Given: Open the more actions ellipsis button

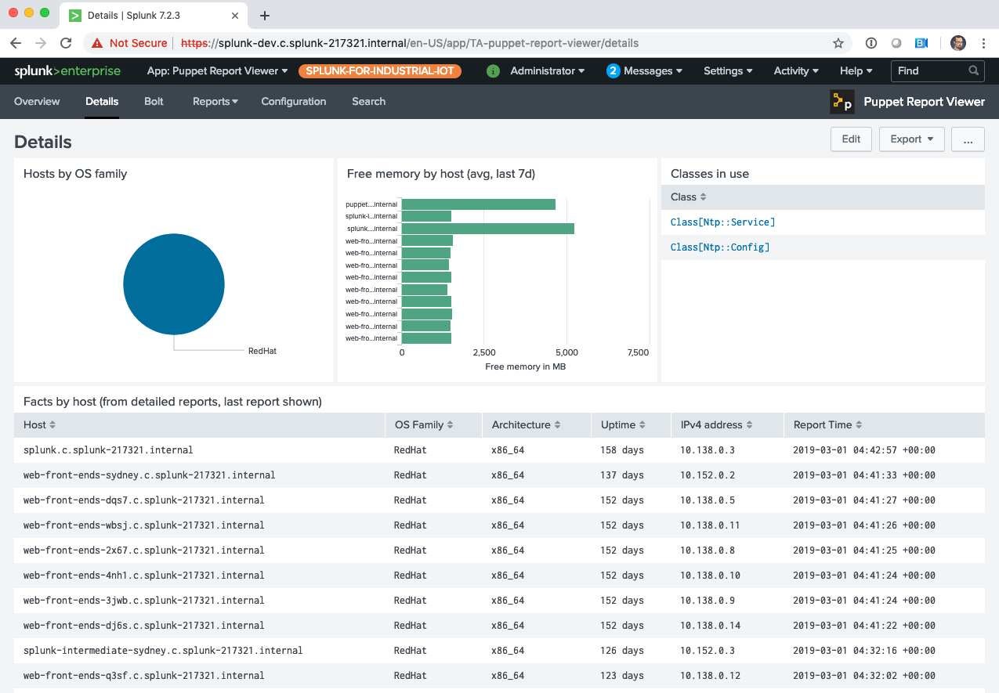Looking at the screenshot, I should click(968, 139).
